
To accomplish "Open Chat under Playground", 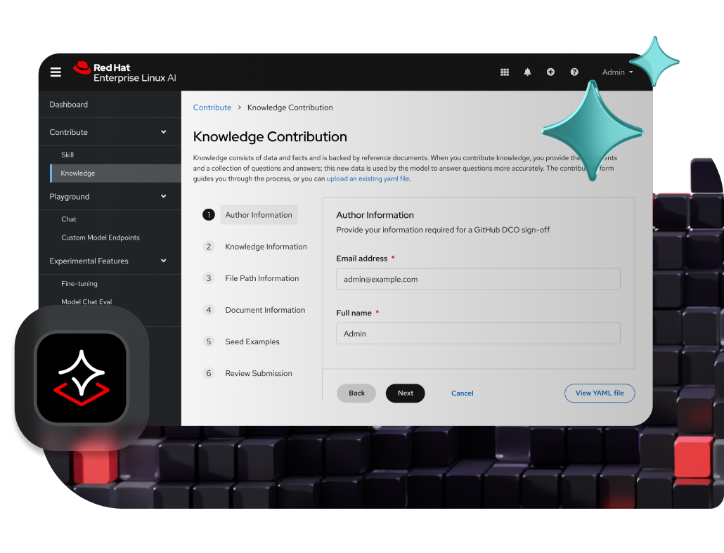I will [x=69, y=219].
